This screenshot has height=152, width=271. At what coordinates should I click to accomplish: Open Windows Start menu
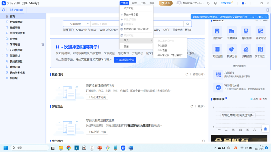click(6, 148)
